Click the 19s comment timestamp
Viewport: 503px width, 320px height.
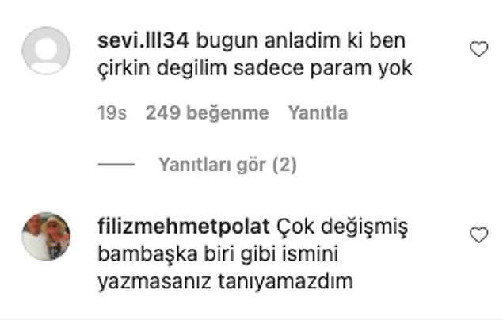[112, 112]
